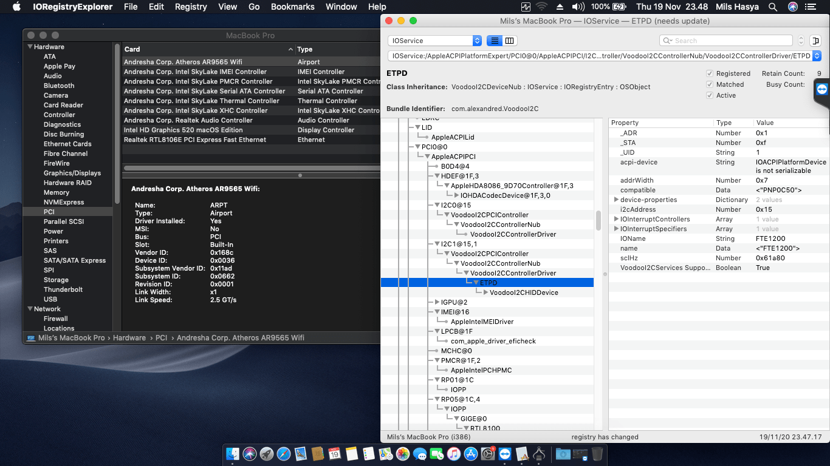
Task: Open App Store in the dock
Action: (471, 453)
